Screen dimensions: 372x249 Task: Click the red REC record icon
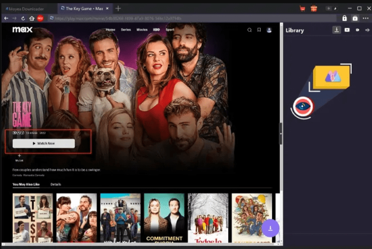tap(41, 18)
